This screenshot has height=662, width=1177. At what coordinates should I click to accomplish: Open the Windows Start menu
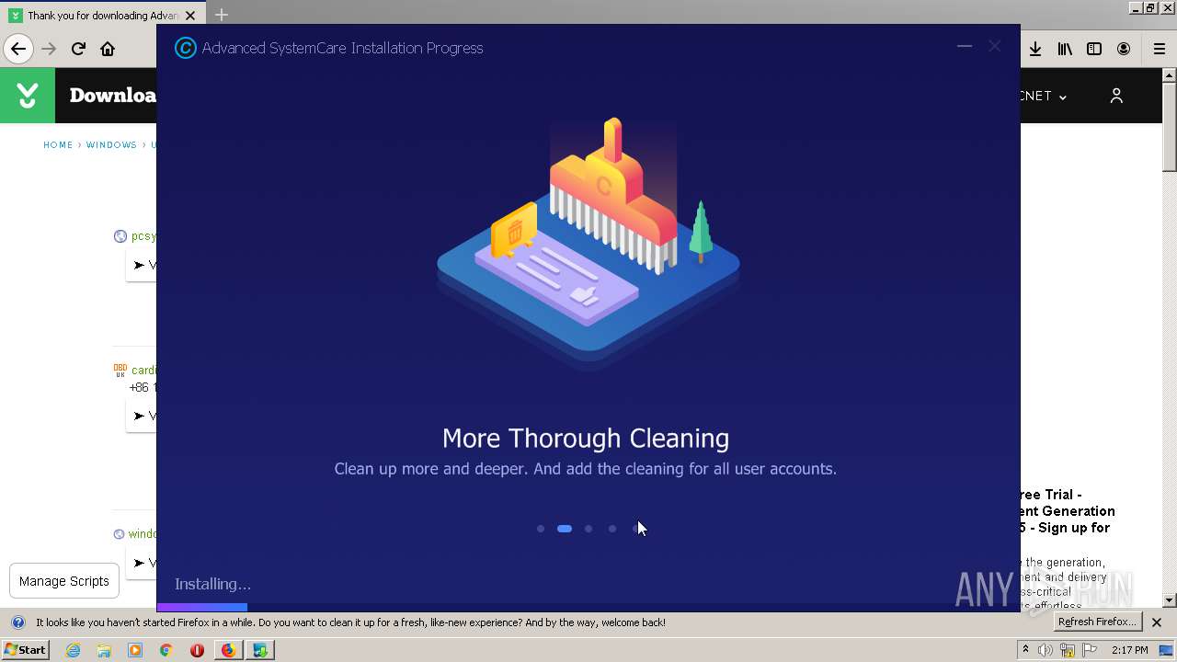point(26,650)
